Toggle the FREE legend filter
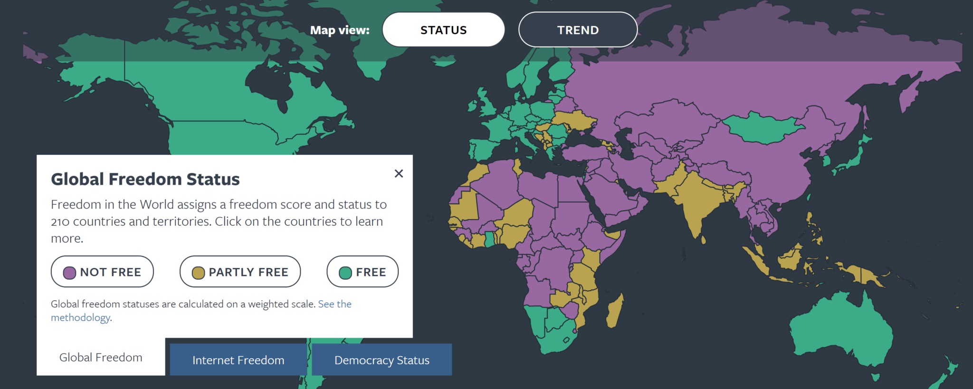 coord(362,272)
